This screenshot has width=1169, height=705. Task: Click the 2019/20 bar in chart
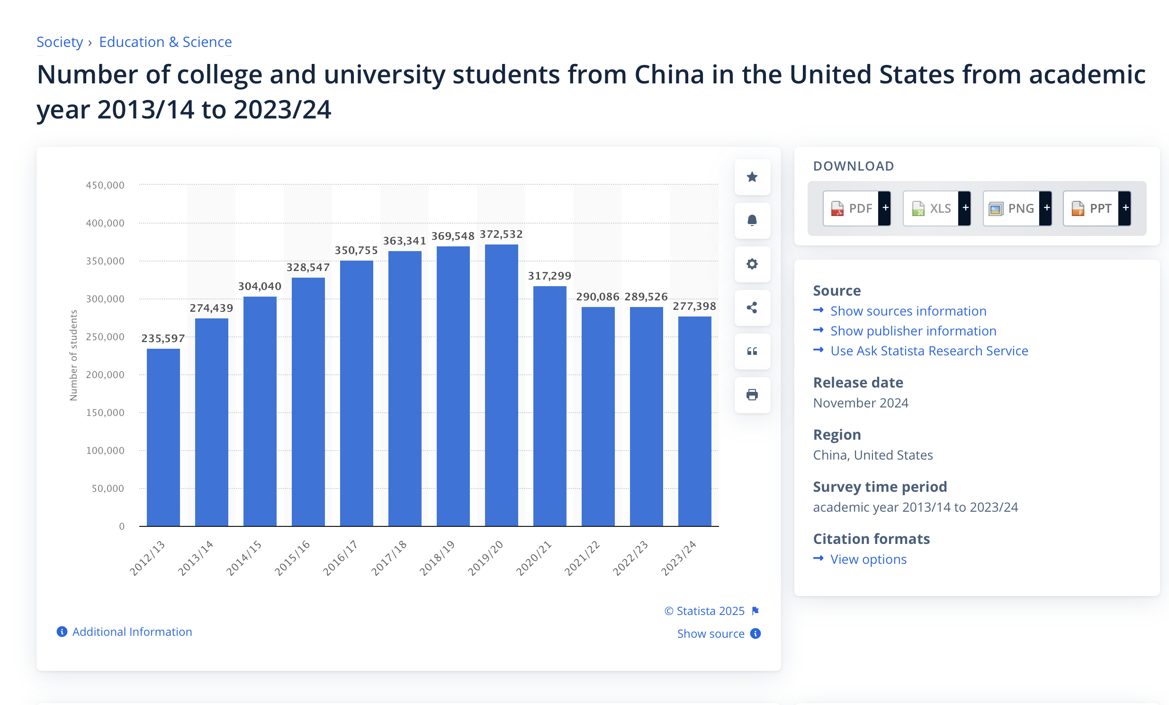coord(501,384)
